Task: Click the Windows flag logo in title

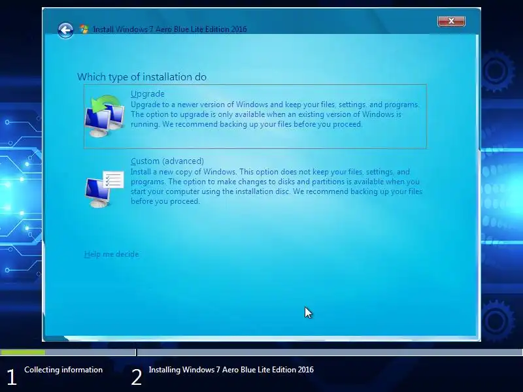Action: 84,29
